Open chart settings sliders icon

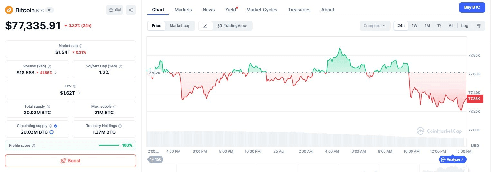click(x=479, y=26)
